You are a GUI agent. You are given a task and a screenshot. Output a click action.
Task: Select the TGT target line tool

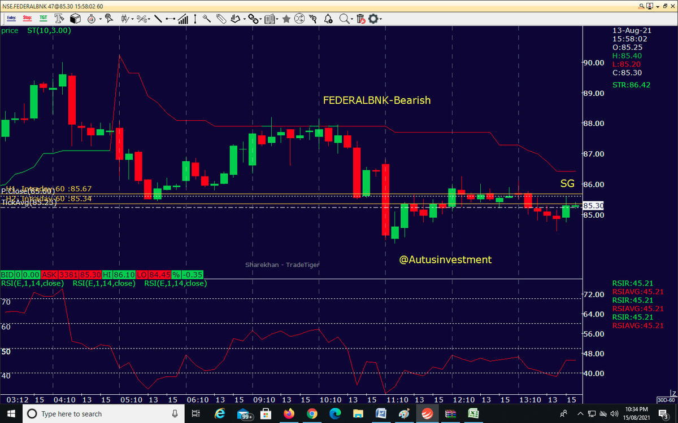(43, 19)
